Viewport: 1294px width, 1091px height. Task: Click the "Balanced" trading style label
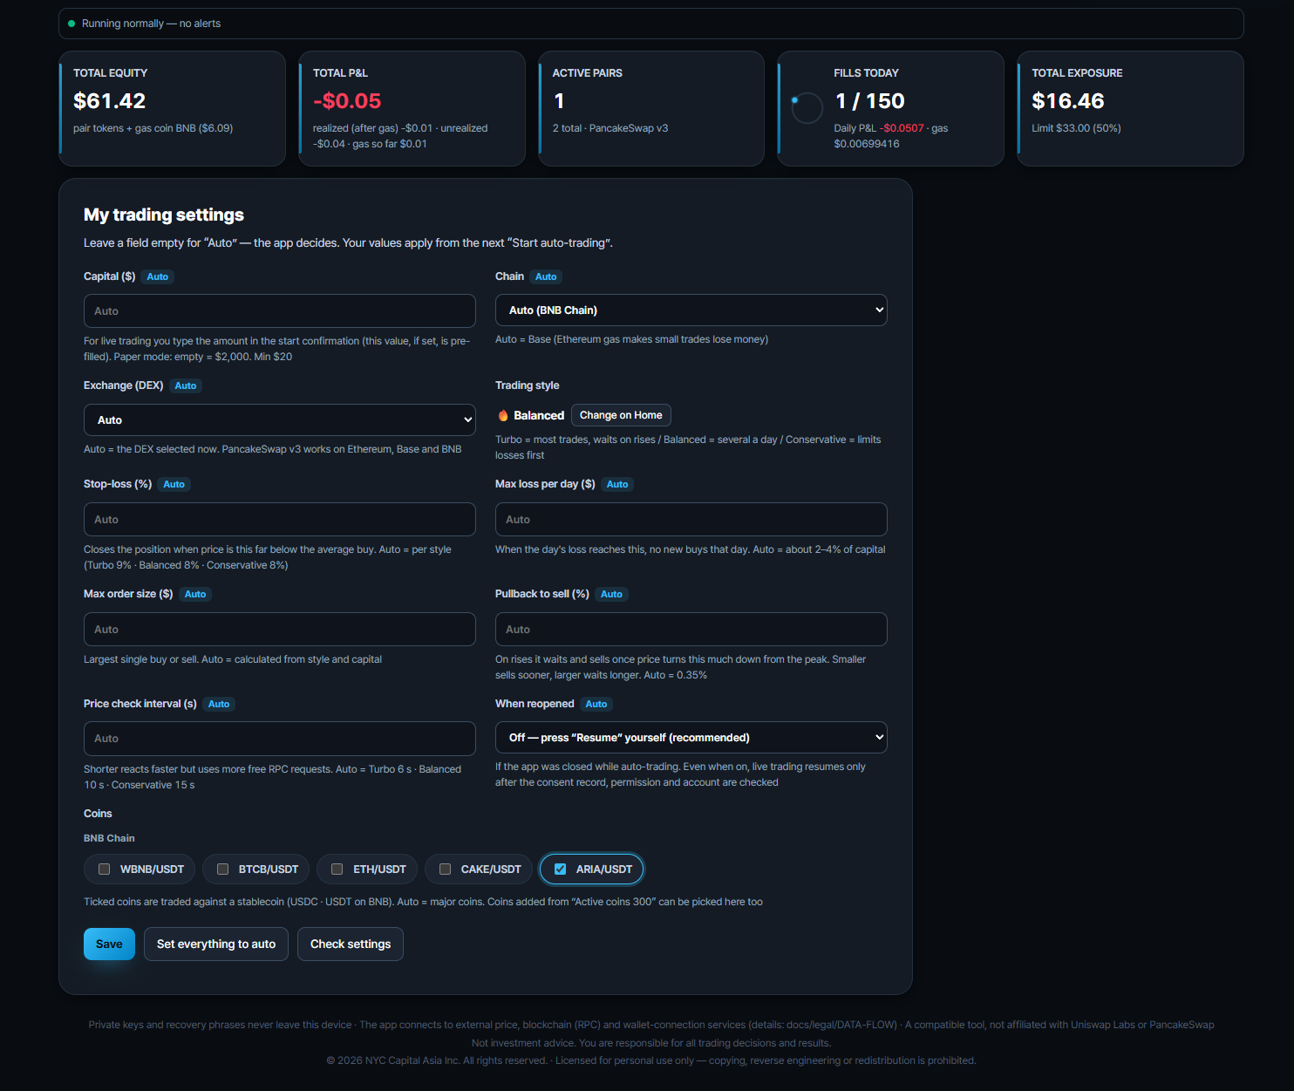(539, 415)
